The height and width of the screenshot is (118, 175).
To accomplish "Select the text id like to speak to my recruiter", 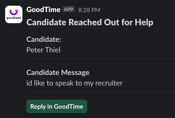I will [x=74, y=83].
